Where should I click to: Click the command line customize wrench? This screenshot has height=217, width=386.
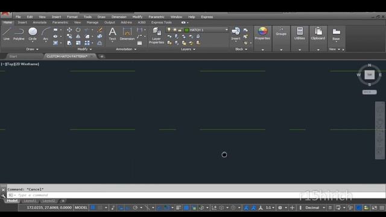point(3,195)
